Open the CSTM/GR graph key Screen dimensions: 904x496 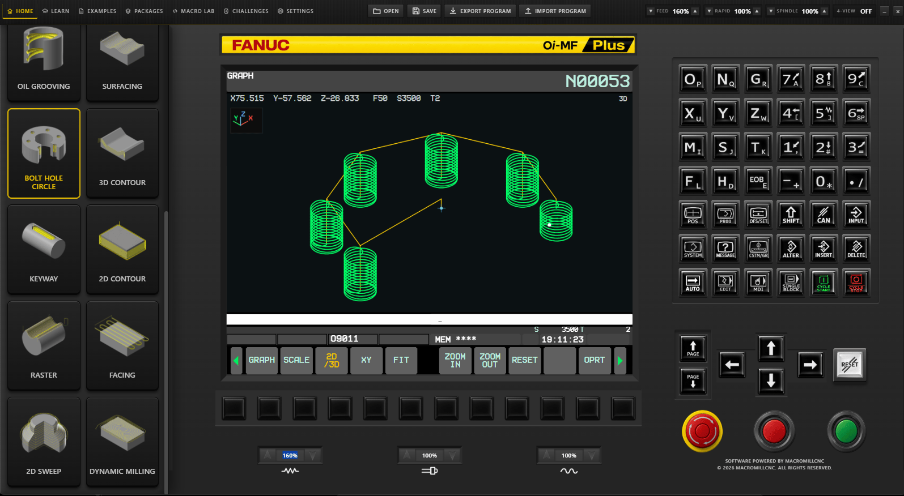758,249
